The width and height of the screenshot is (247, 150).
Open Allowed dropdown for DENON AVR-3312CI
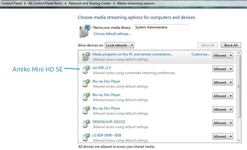click(222, 123)
